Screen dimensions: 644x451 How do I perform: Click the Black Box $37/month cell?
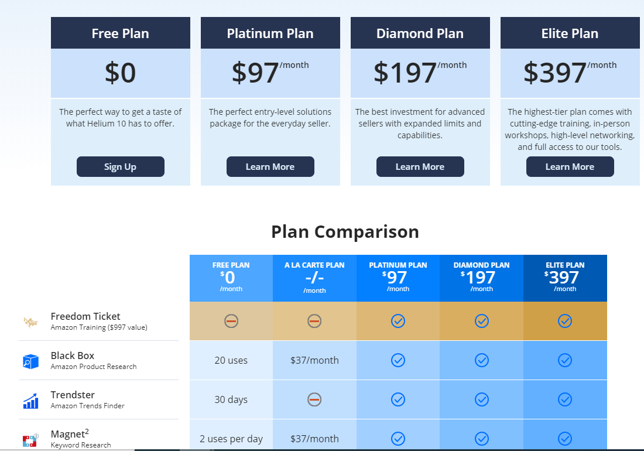tap(314, 360)
